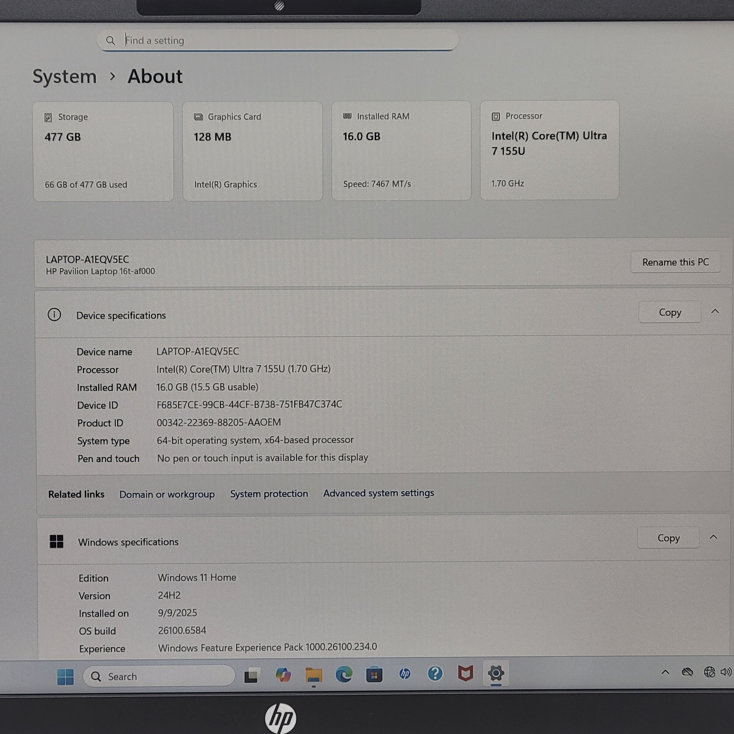Launch Copilot from the taskbar
Image resolution: width=734 pixels, height=734 pixels.
[283, 675]
